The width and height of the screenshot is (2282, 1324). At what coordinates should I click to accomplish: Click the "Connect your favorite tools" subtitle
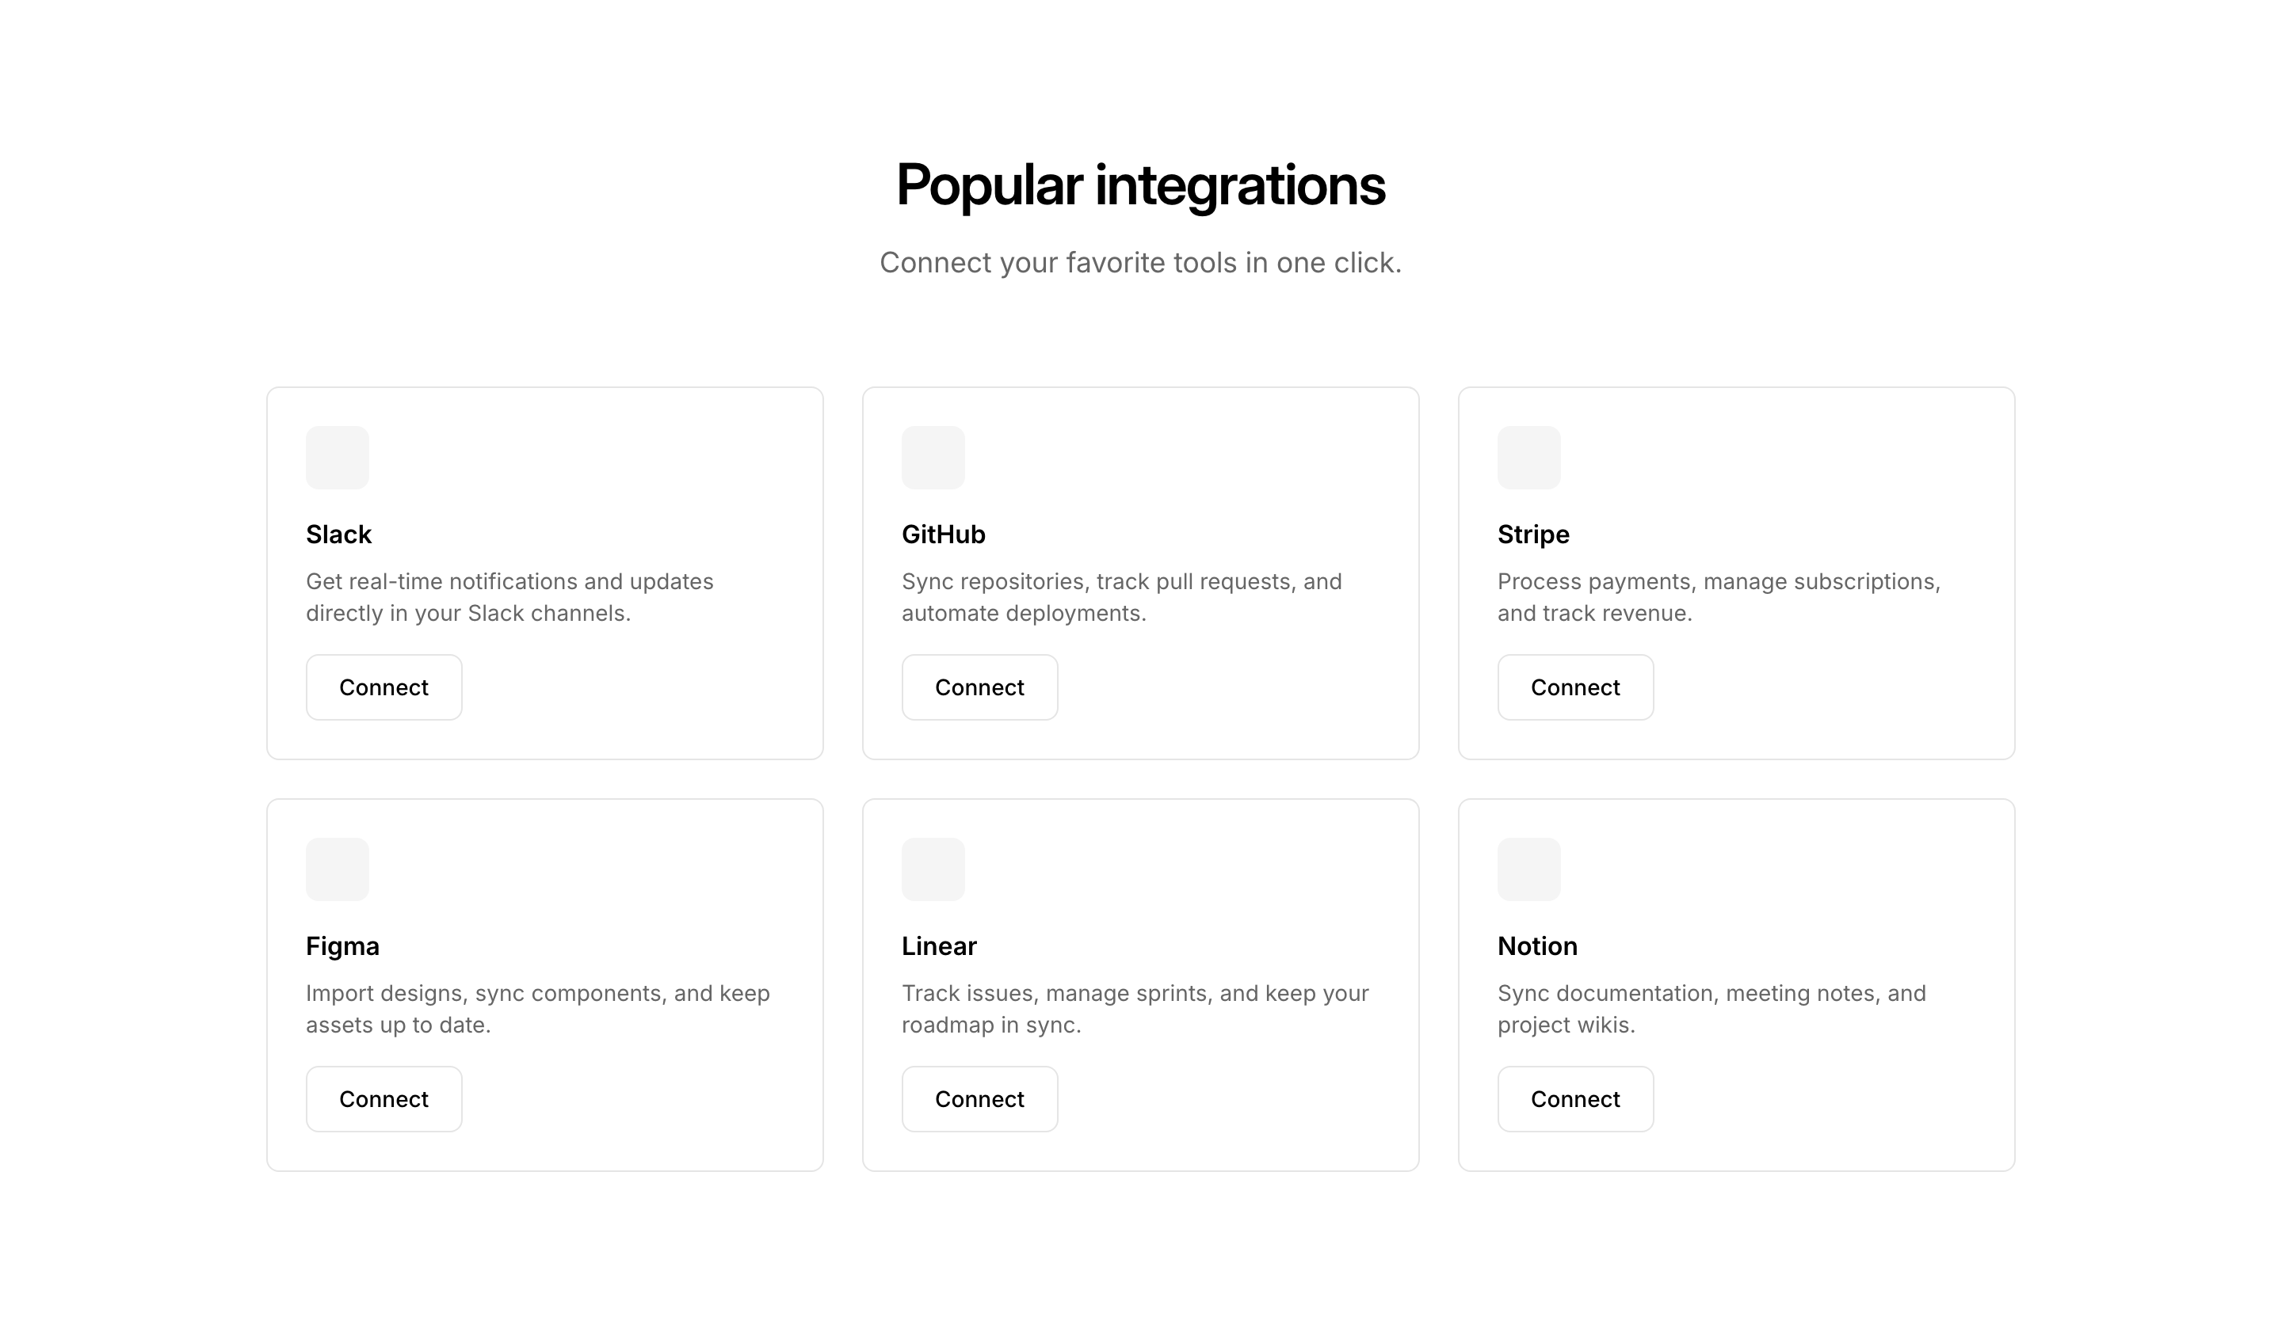[1140, 262]
